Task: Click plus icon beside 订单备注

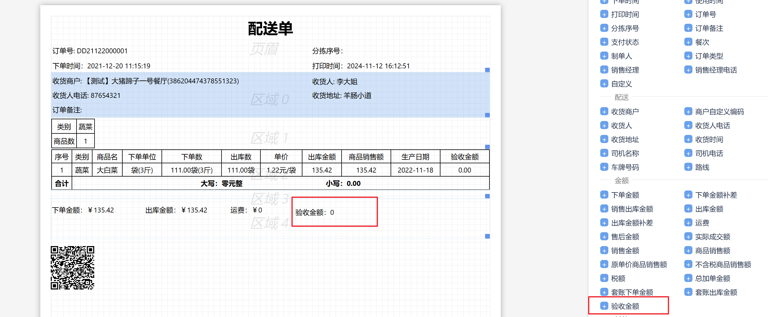Action: click(688, 28)
